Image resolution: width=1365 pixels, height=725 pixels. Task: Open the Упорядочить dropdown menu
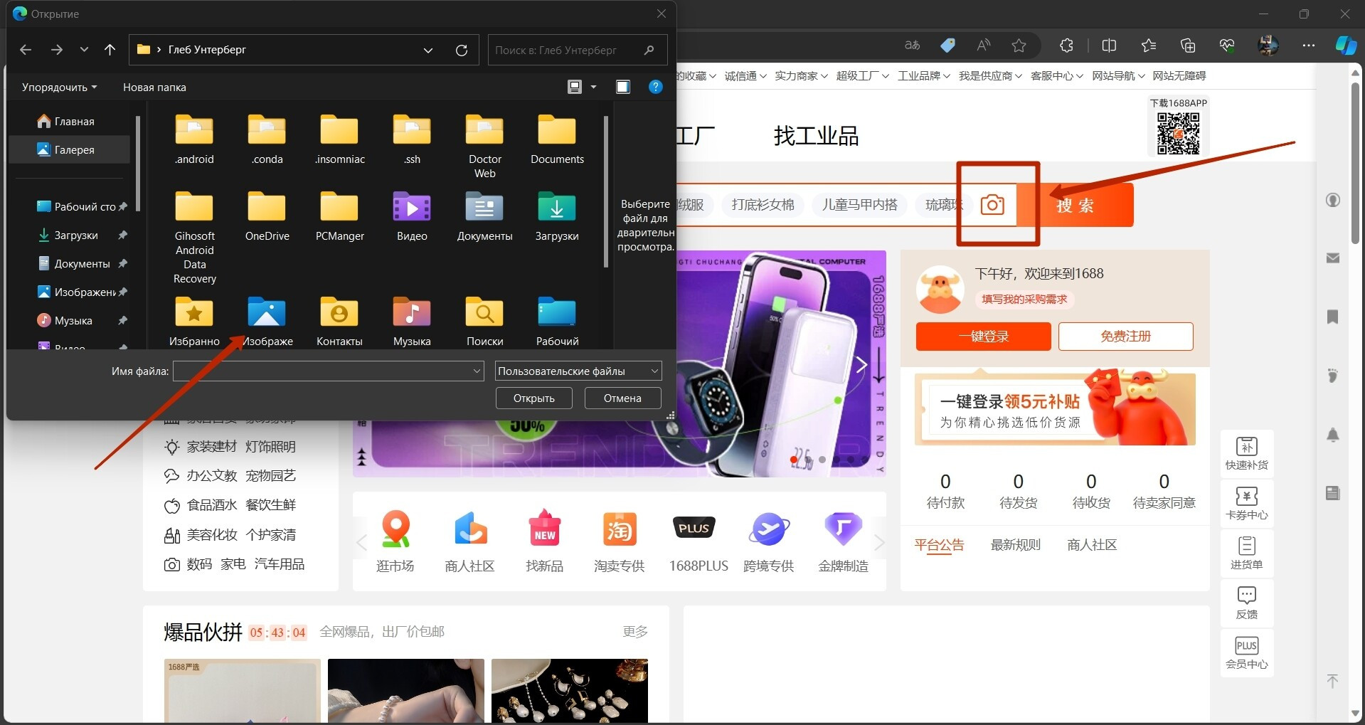point(59,87)
